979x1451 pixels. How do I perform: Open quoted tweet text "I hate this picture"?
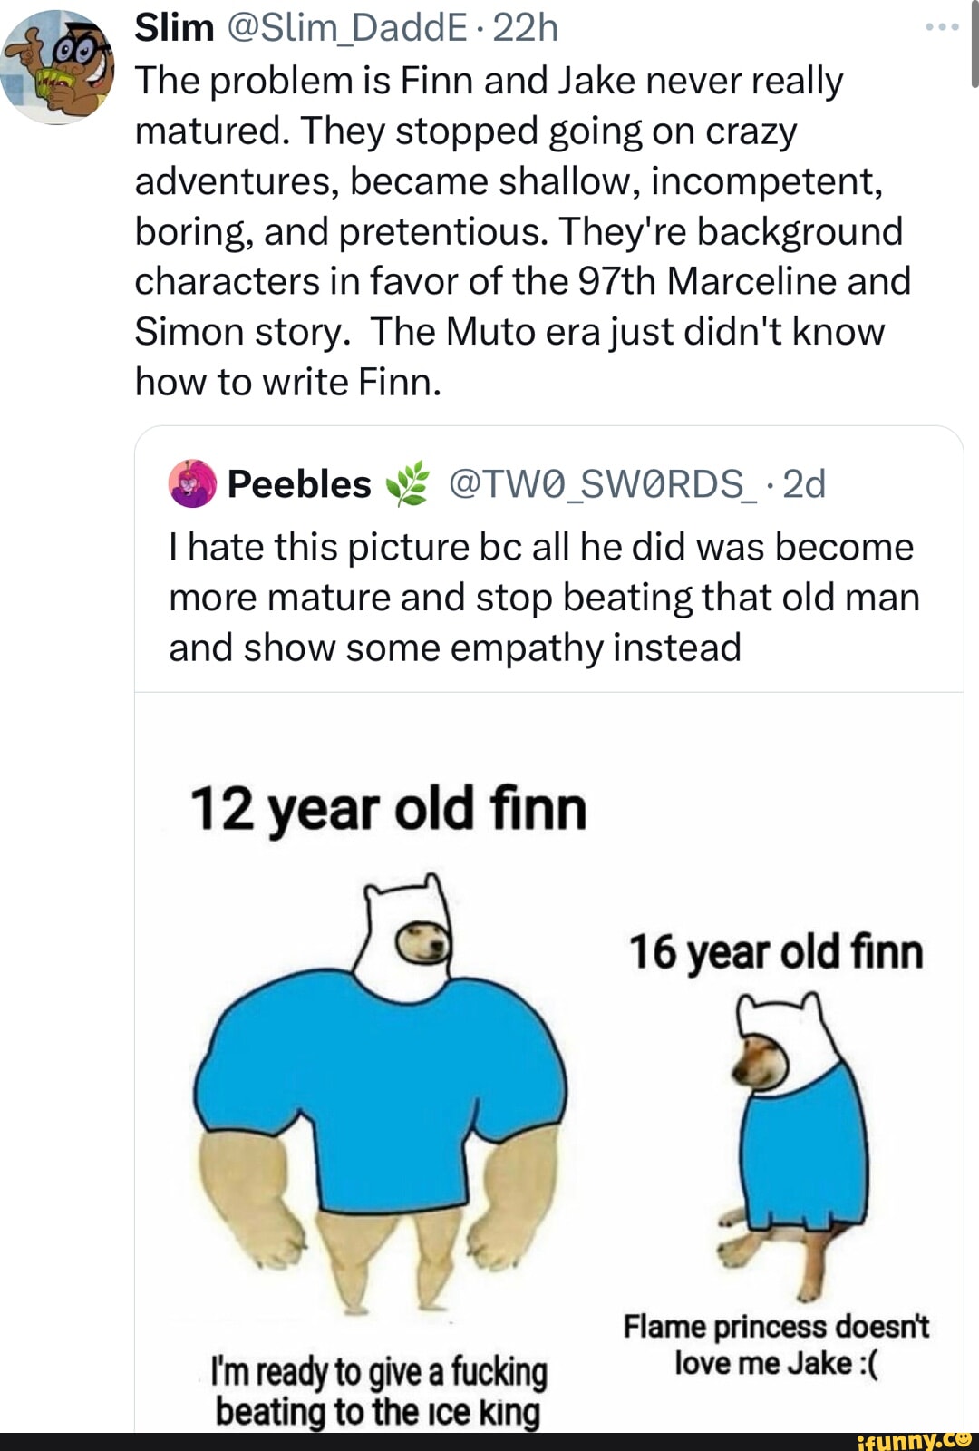(544, 598)
